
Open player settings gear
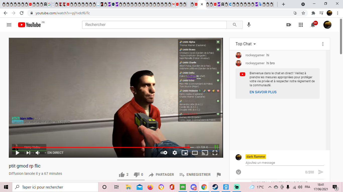pyautogui.click(x=175, y=153)
